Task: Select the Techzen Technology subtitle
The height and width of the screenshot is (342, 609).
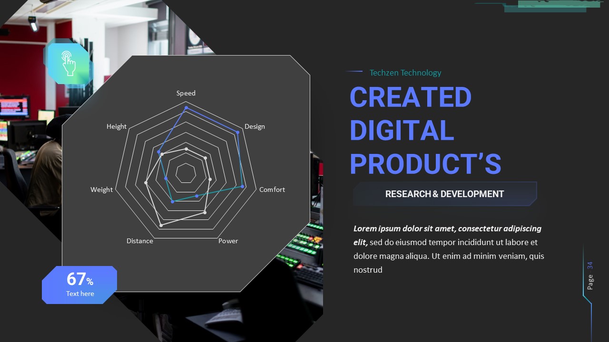Action: [405, 73]
